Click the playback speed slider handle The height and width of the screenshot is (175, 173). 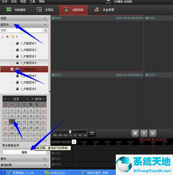[70, 132]
